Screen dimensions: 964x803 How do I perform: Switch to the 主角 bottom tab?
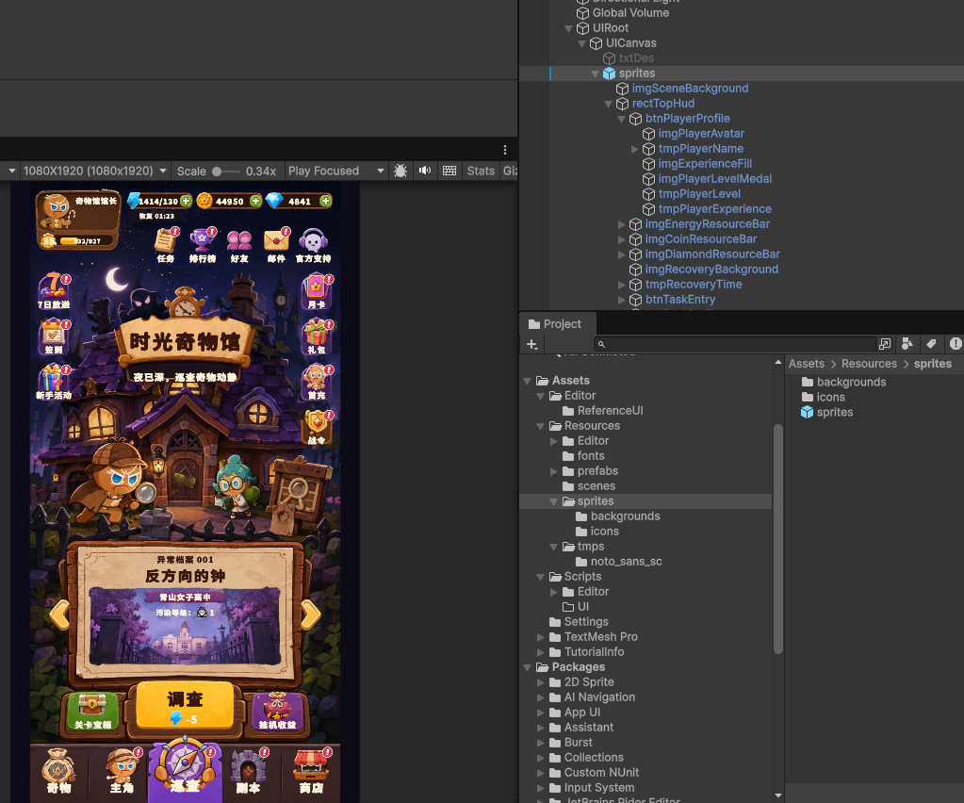(123, 771)
